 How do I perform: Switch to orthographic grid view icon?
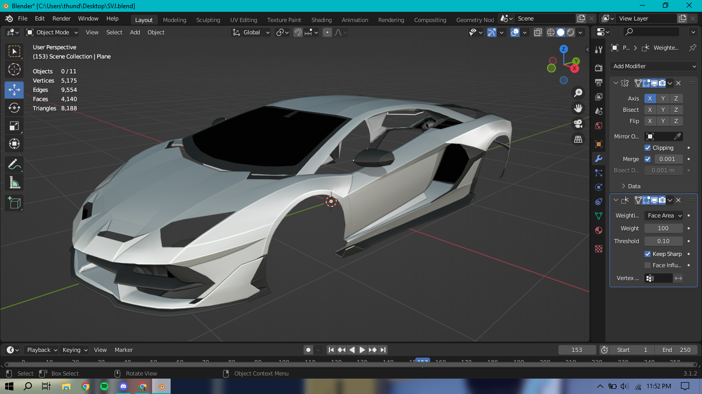(578, 139)
